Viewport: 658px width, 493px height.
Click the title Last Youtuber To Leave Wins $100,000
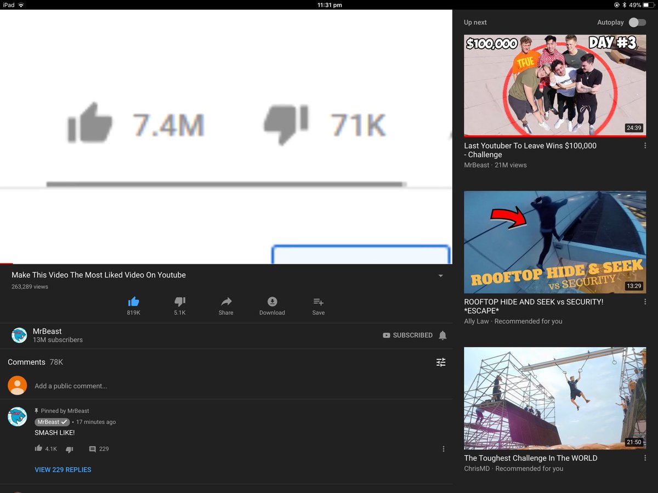coord(530,150)
